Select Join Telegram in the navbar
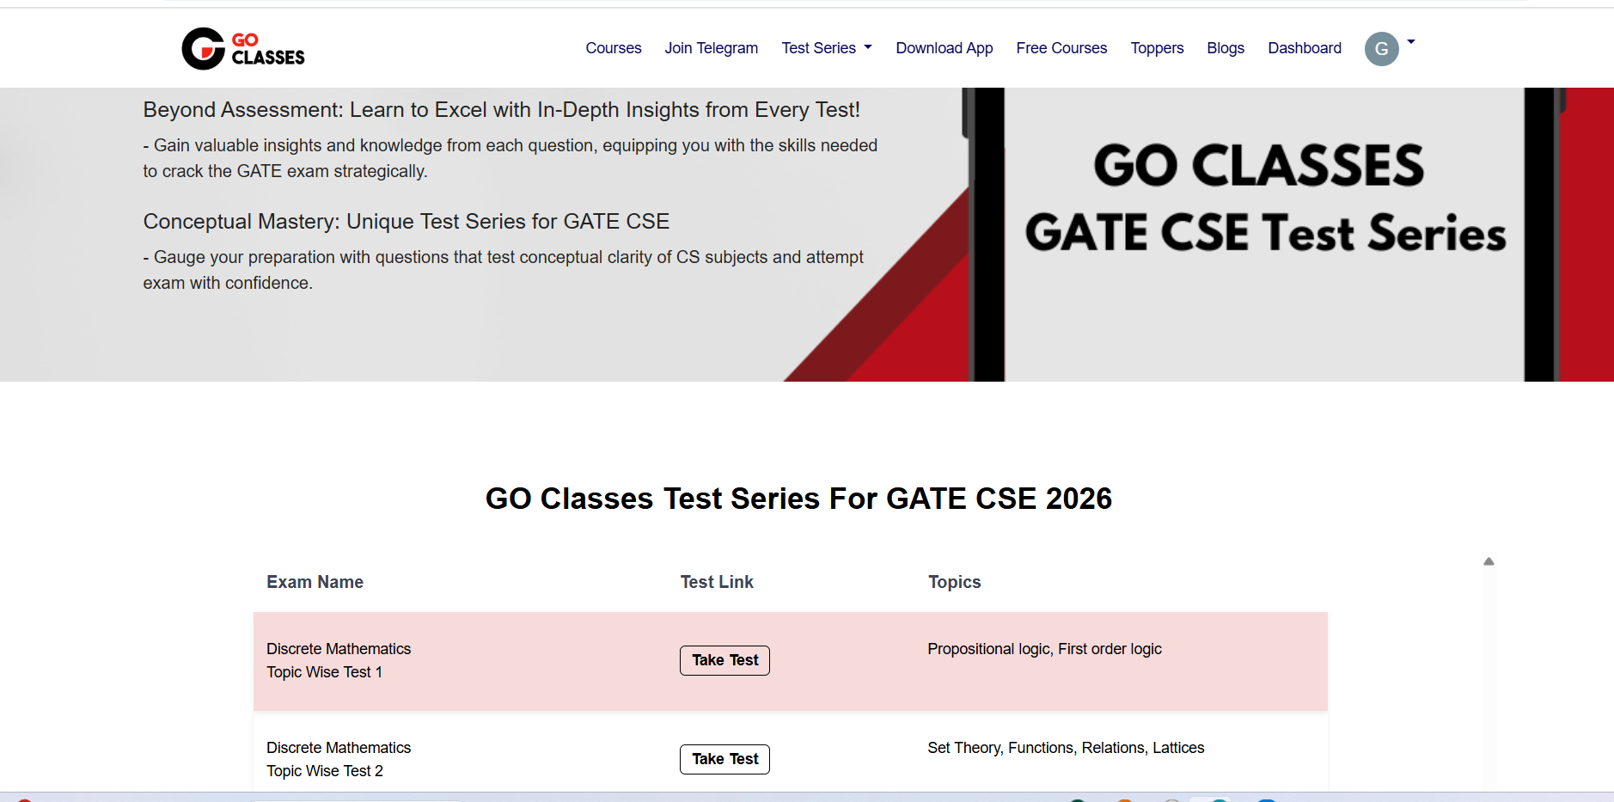The height and width of the screenshot is (802, 1614). (x=711, y=48)
